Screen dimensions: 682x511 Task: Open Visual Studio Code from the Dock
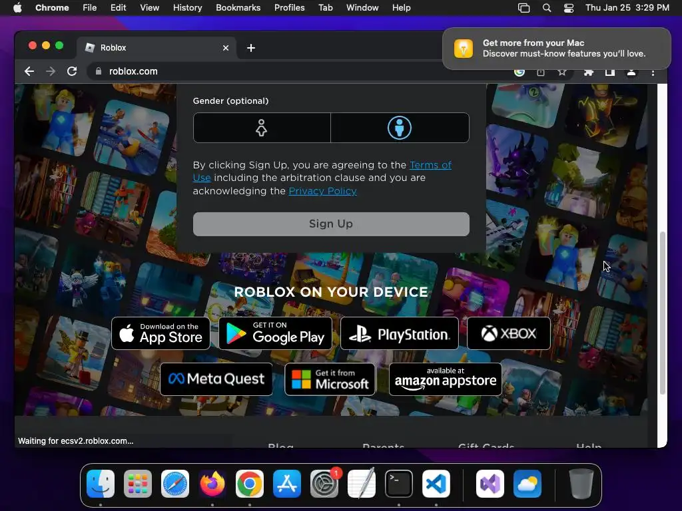click(x=436, y=484)
